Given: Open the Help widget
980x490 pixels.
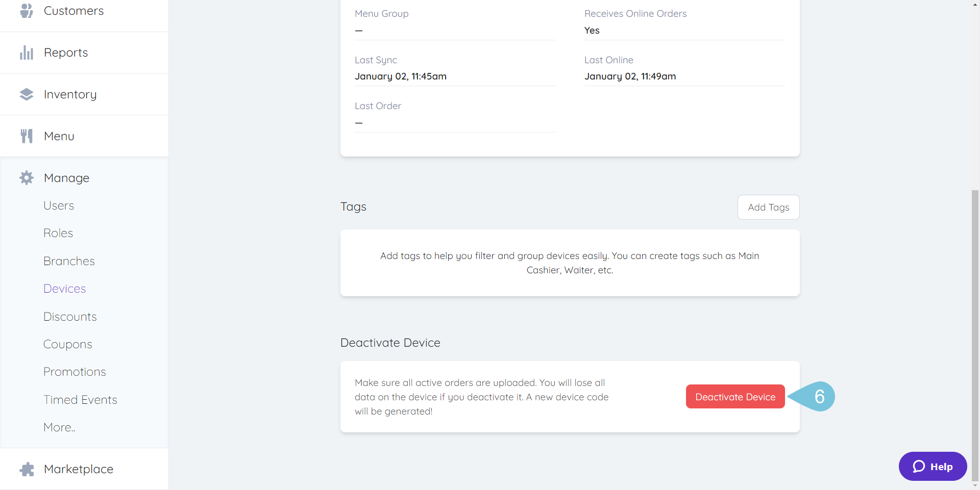Looking at the screenshot, I should (x=933, y=466).
